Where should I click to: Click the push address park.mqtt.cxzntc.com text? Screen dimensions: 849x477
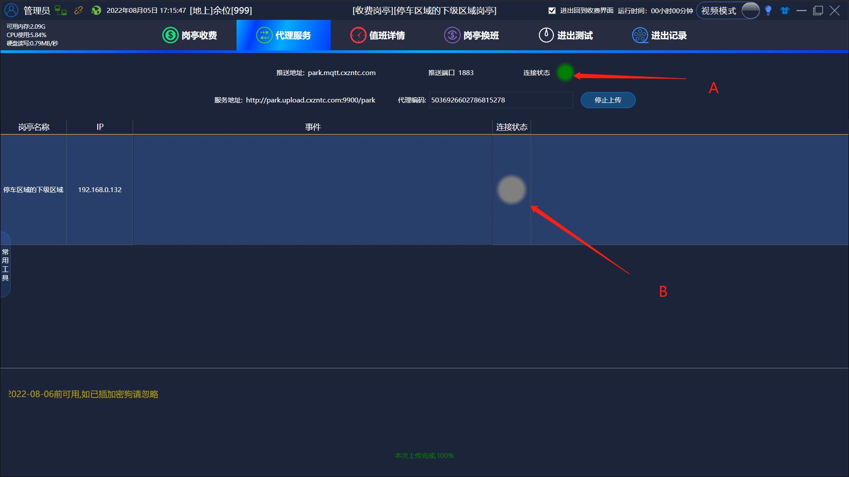342,73
